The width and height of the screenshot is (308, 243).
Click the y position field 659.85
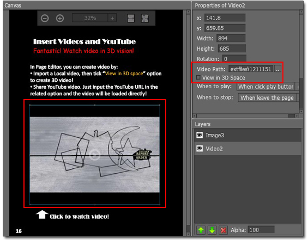(225, 28)
